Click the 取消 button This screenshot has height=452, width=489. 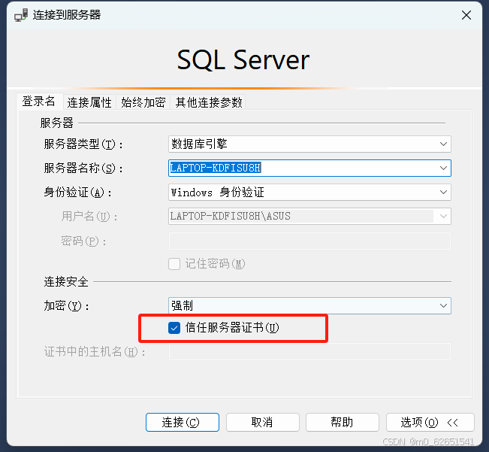[x=263, y=423]
